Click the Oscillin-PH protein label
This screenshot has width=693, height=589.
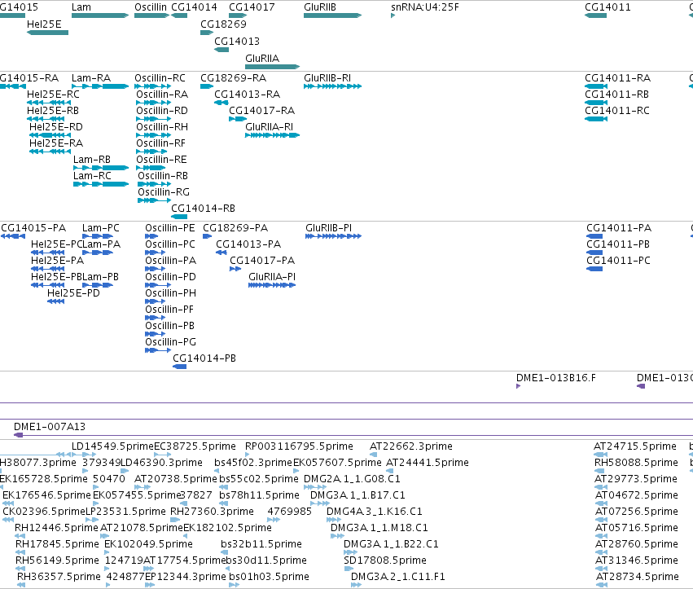click(170, 293)
